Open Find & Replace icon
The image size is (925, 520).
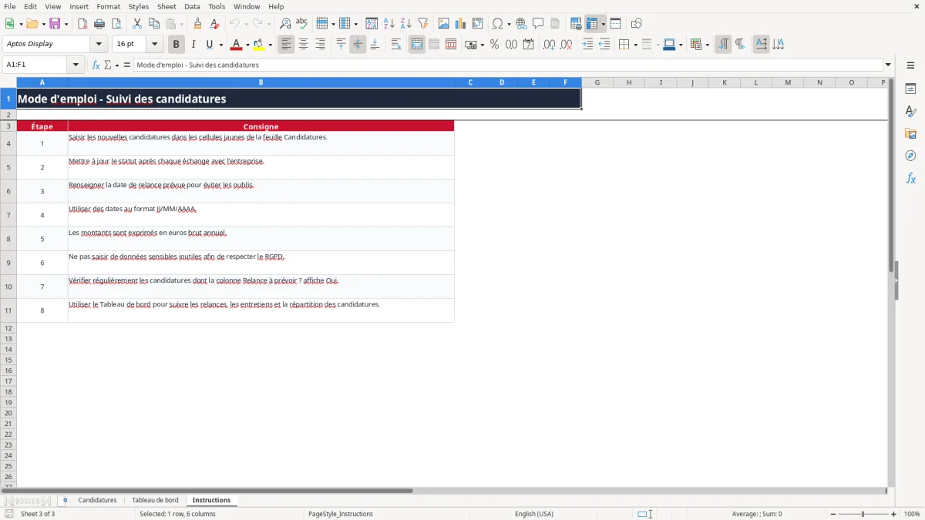click(285, 24)
